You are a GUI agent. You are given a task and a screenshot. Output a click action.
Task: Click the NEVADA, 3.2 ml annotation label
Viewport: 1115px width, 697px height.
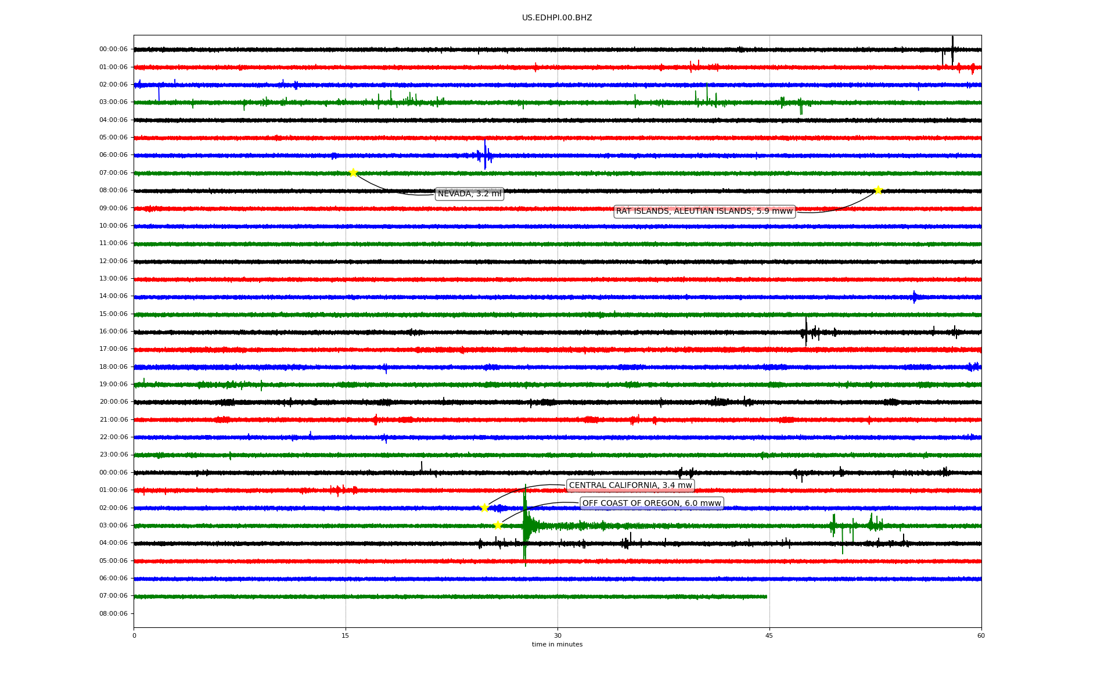469,194
